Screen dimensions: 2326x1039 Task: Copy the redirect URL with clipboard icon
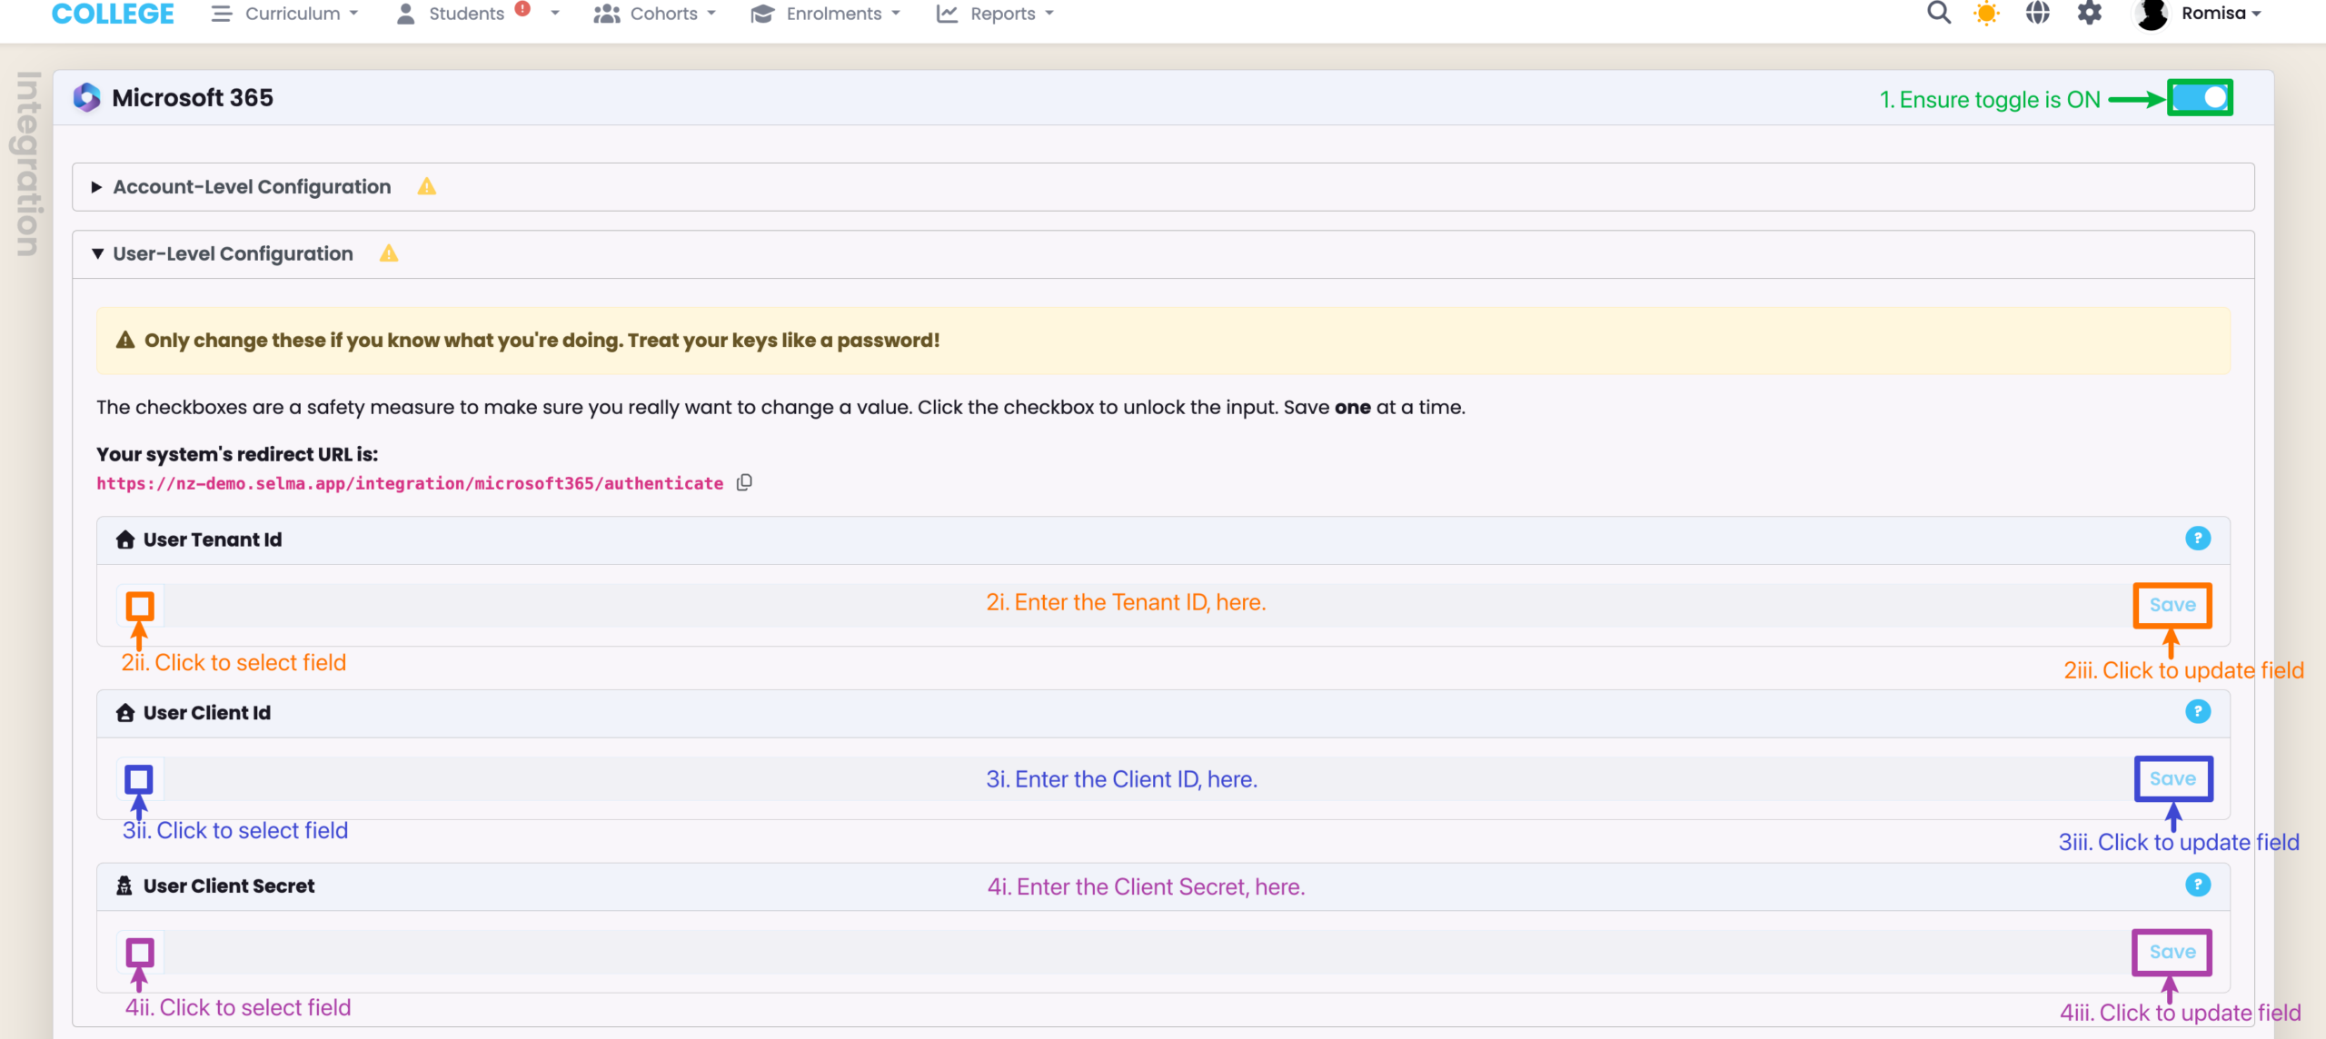(x=744, y=482)
